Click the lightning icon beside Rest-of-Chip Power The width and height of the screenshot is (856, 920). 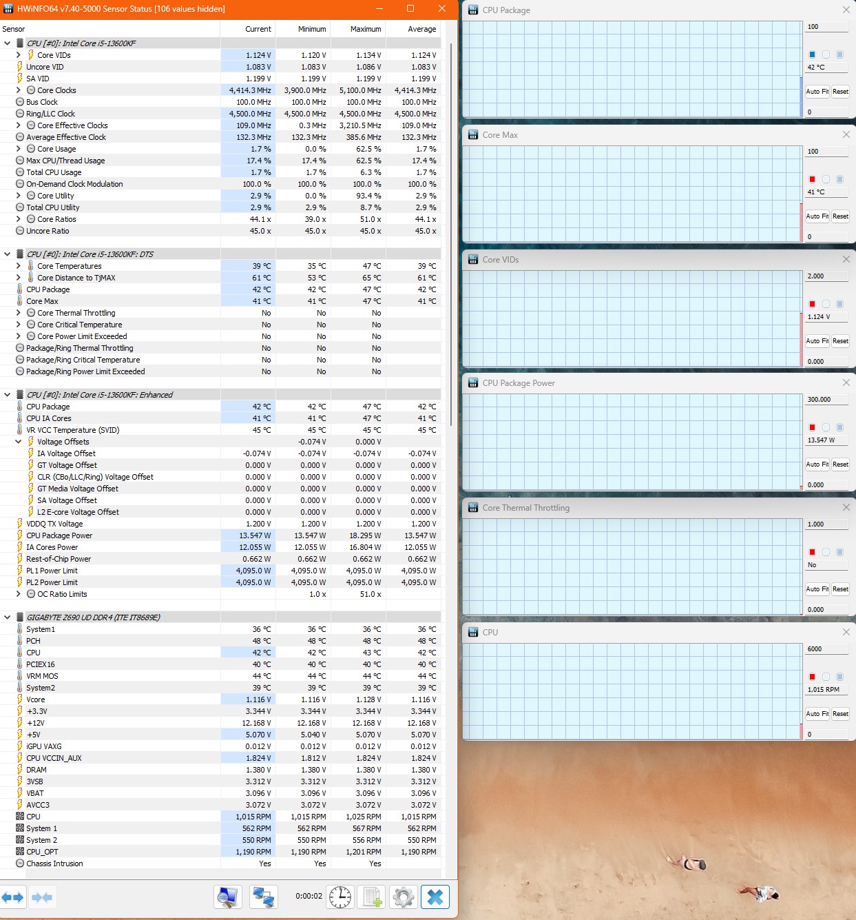pyautogui.click(x=19, y=559)
